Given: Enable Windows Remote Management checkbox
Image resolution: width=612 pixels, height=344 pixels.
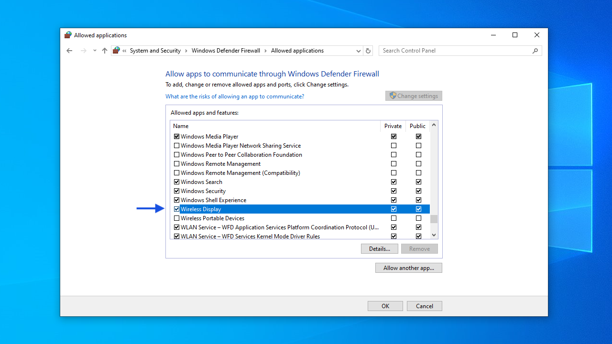Looking at the screenshot, I should (177, 164).
